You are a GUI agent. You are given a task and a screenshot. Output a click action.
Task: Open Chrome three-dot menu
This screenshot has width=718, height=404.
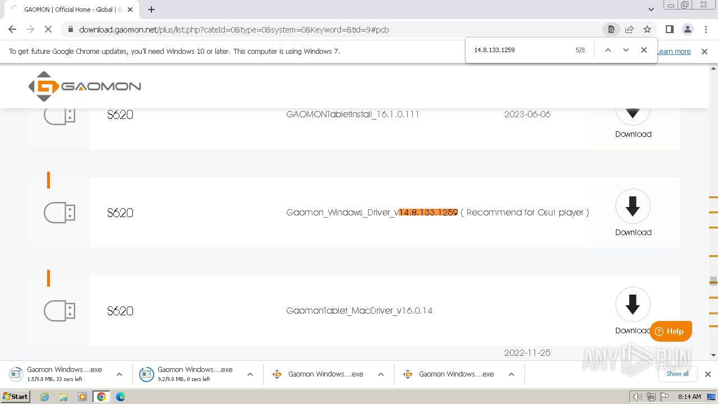pos(705,29)
